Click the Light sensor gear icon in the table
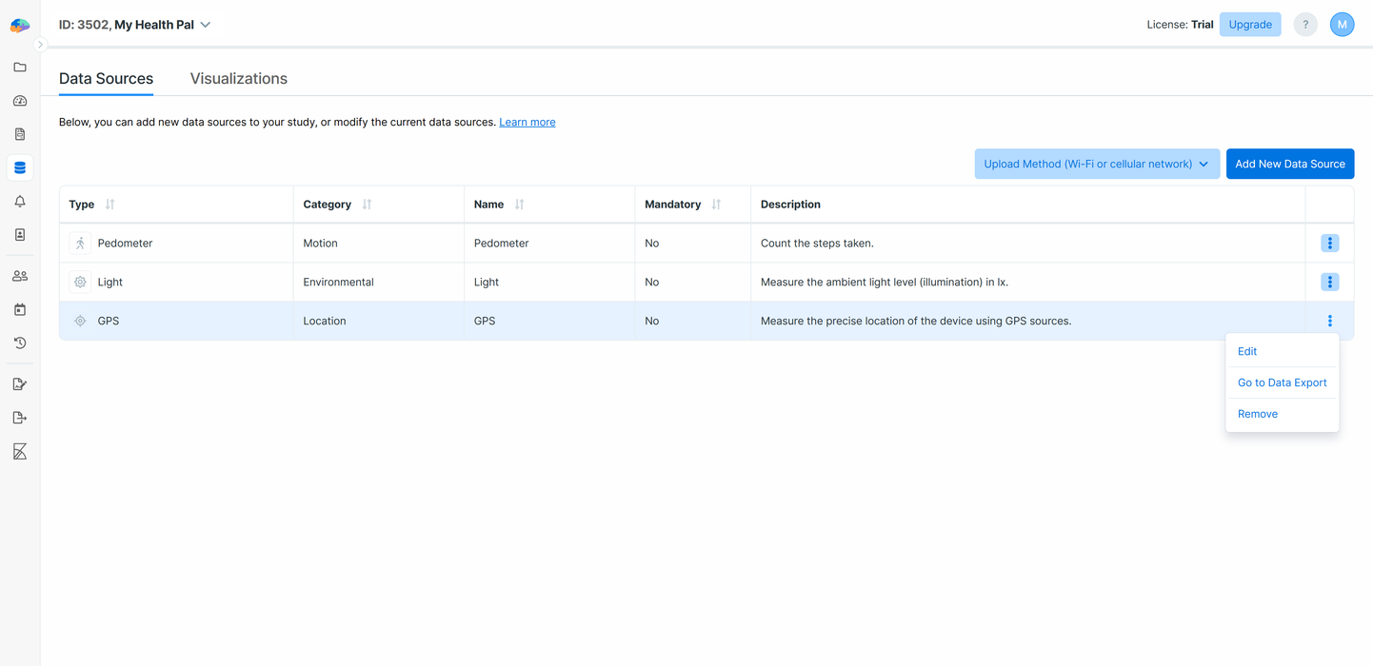The width and height of the screenshot is (1373, 666). coord(80,282)
